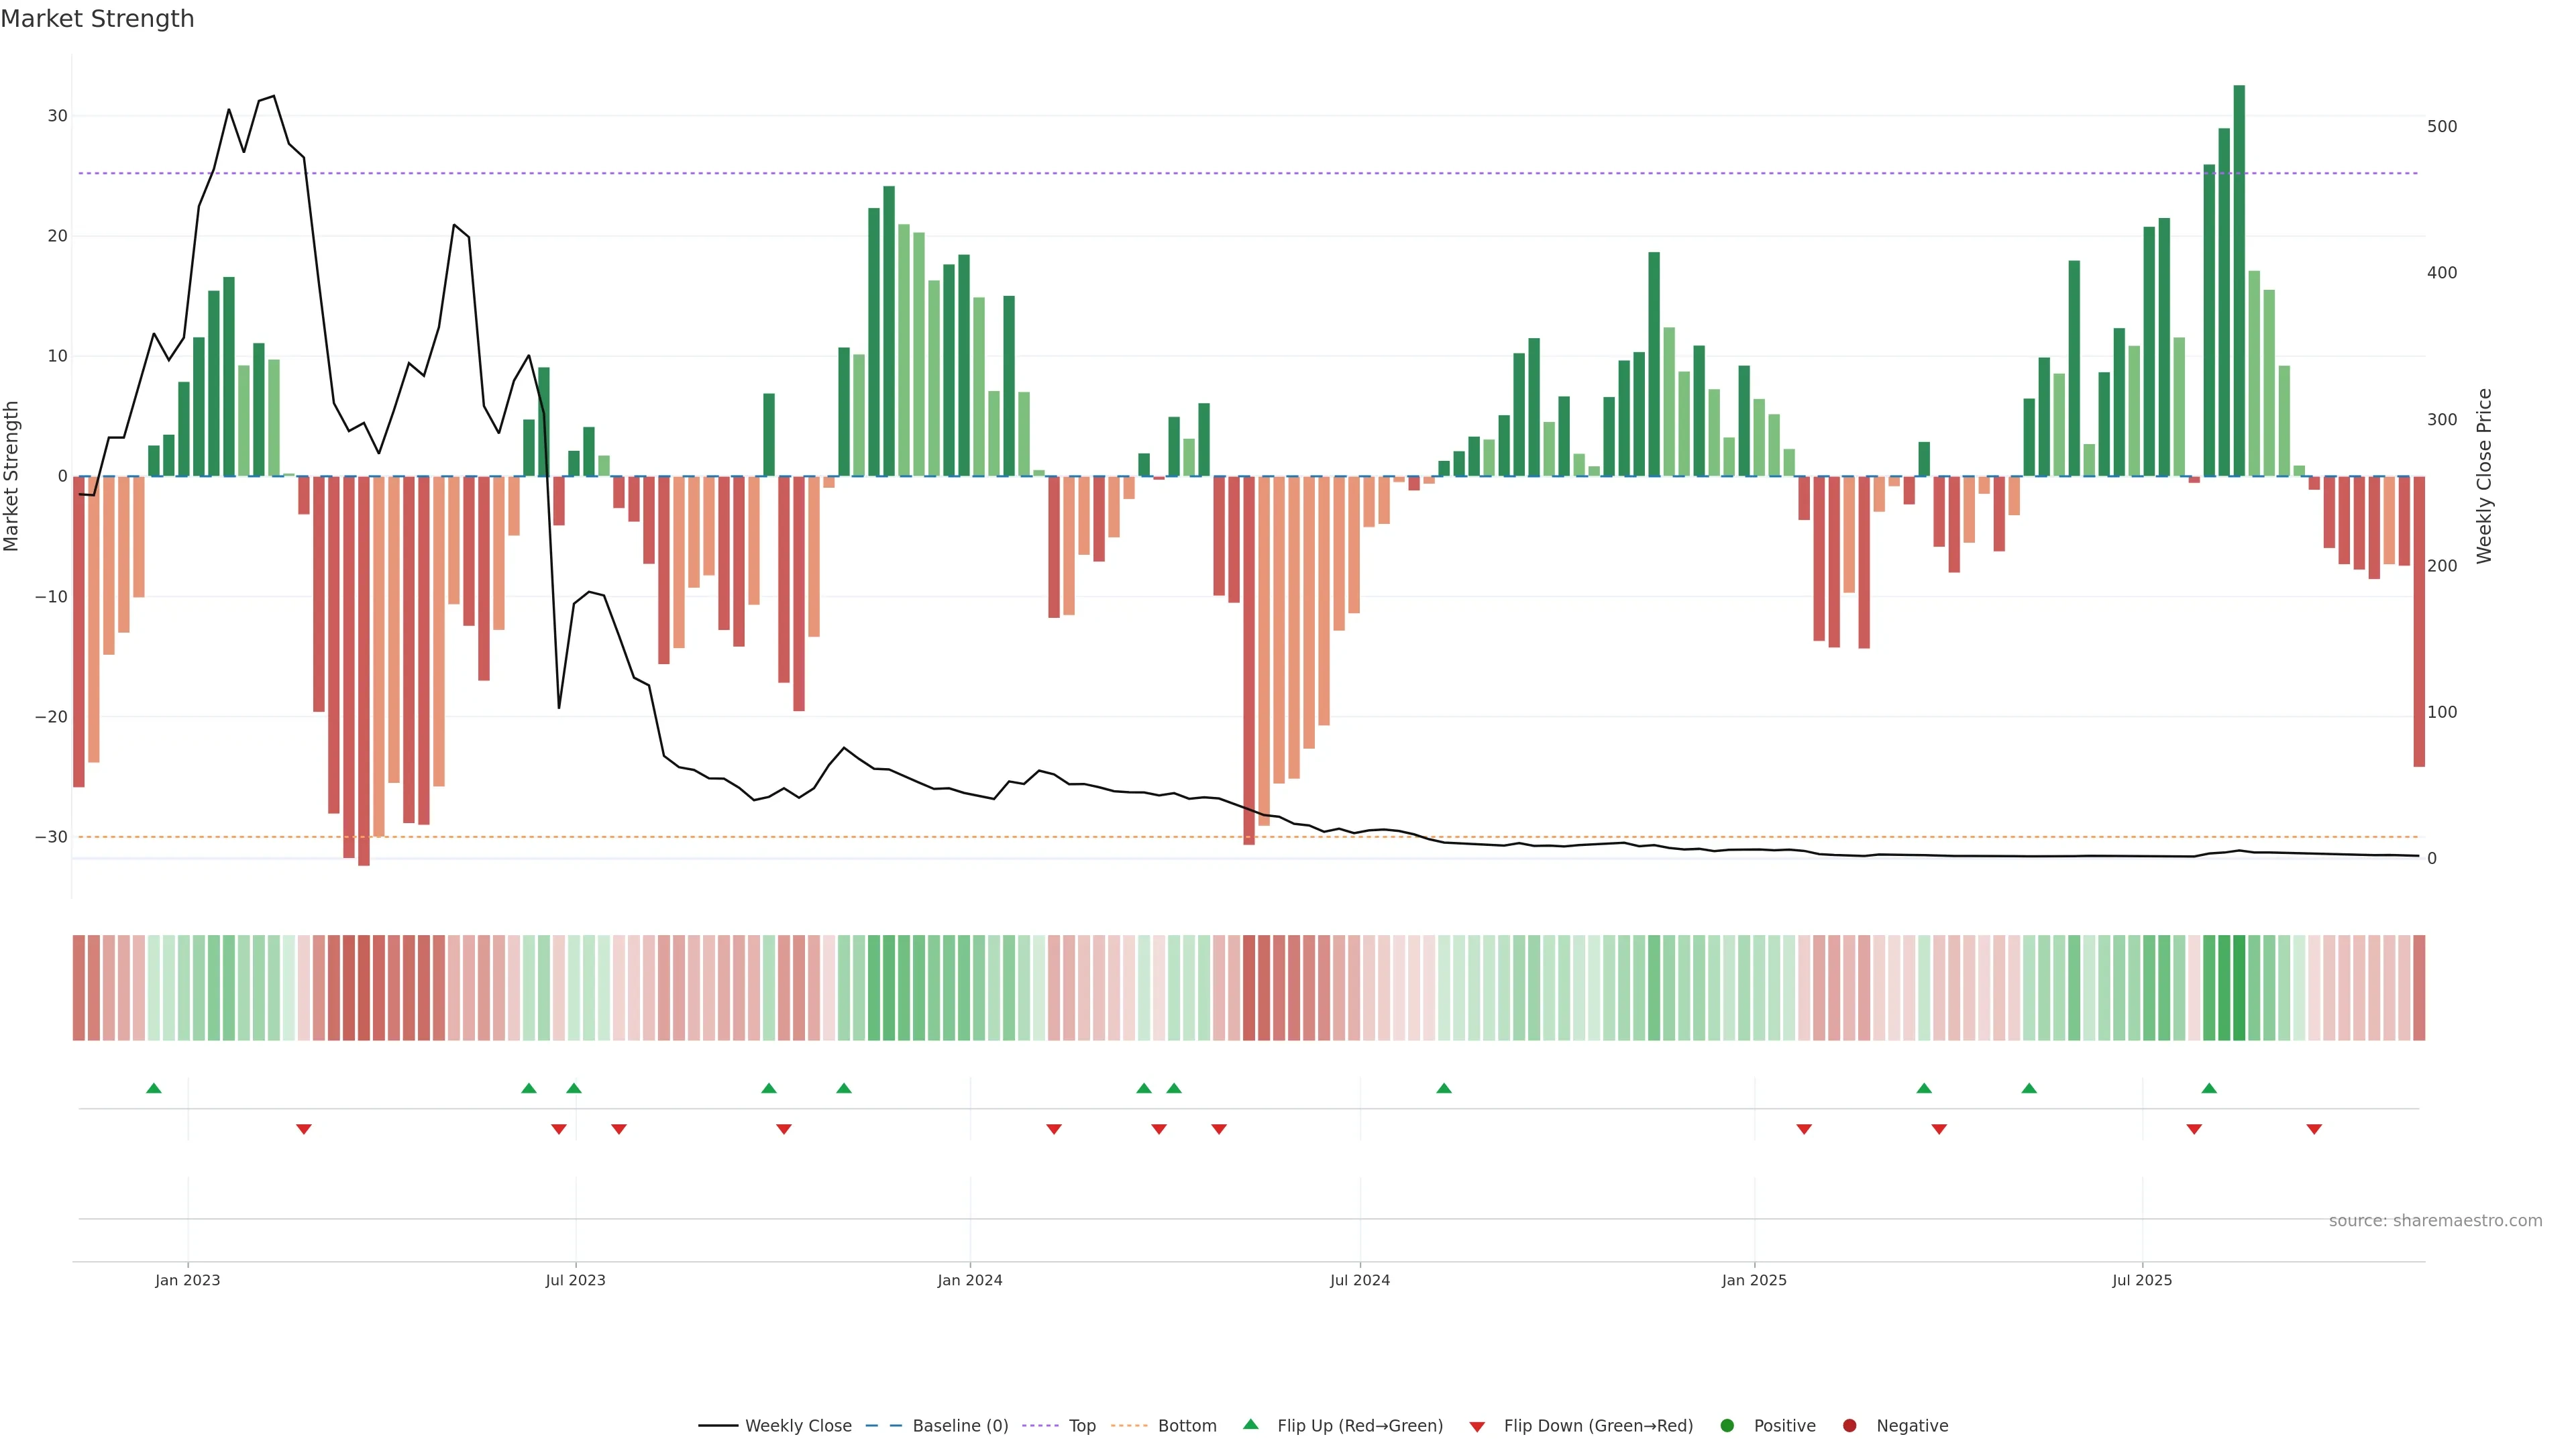Click the rightmost dark red heatmap cell
This screenshot has width=2576, height=1449.
[2419, 988]
